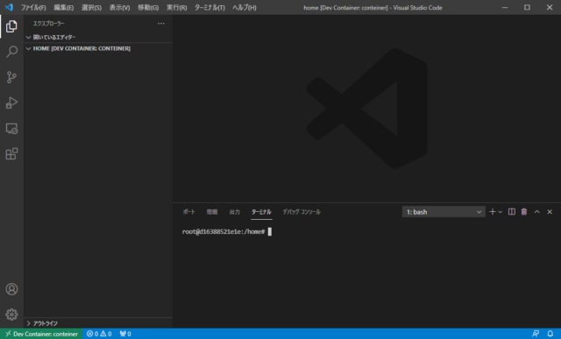Maximize the Visual Studio Code window
The image size is (561, 339).
pos(527,7)
